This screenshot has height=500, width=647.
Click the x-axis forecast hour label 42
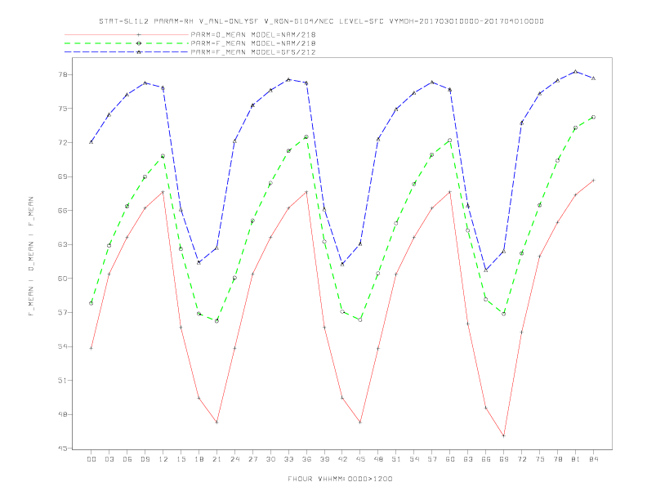click(342, 459)
